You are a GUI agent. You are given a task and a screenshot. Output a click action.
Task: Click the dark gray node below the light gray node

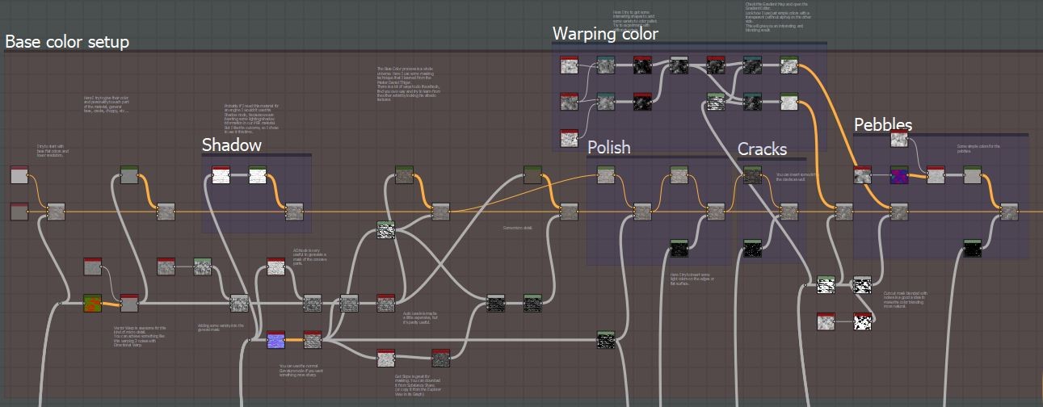(19, 212)
